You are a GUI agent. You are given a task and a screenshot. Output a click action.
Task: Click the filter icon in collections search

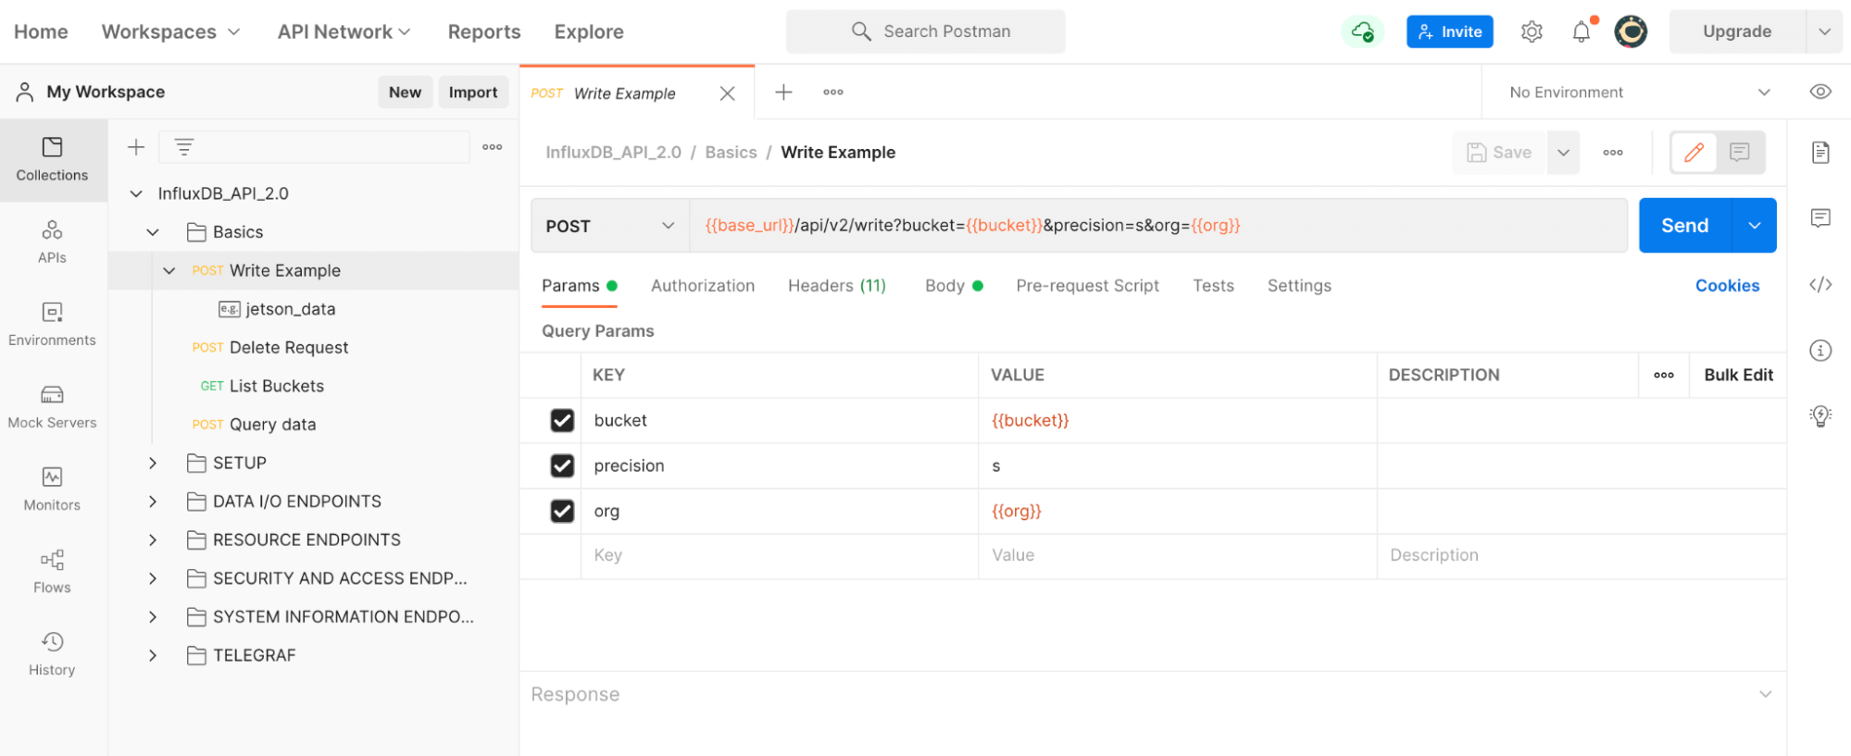(x=184, y=147)
